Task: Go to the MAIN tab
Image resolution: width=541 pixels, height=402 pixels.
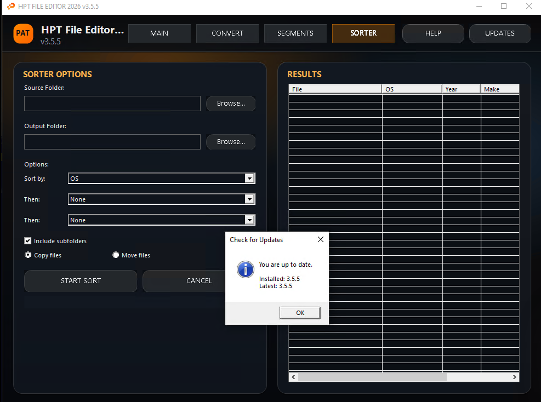Action: point(160,33)
